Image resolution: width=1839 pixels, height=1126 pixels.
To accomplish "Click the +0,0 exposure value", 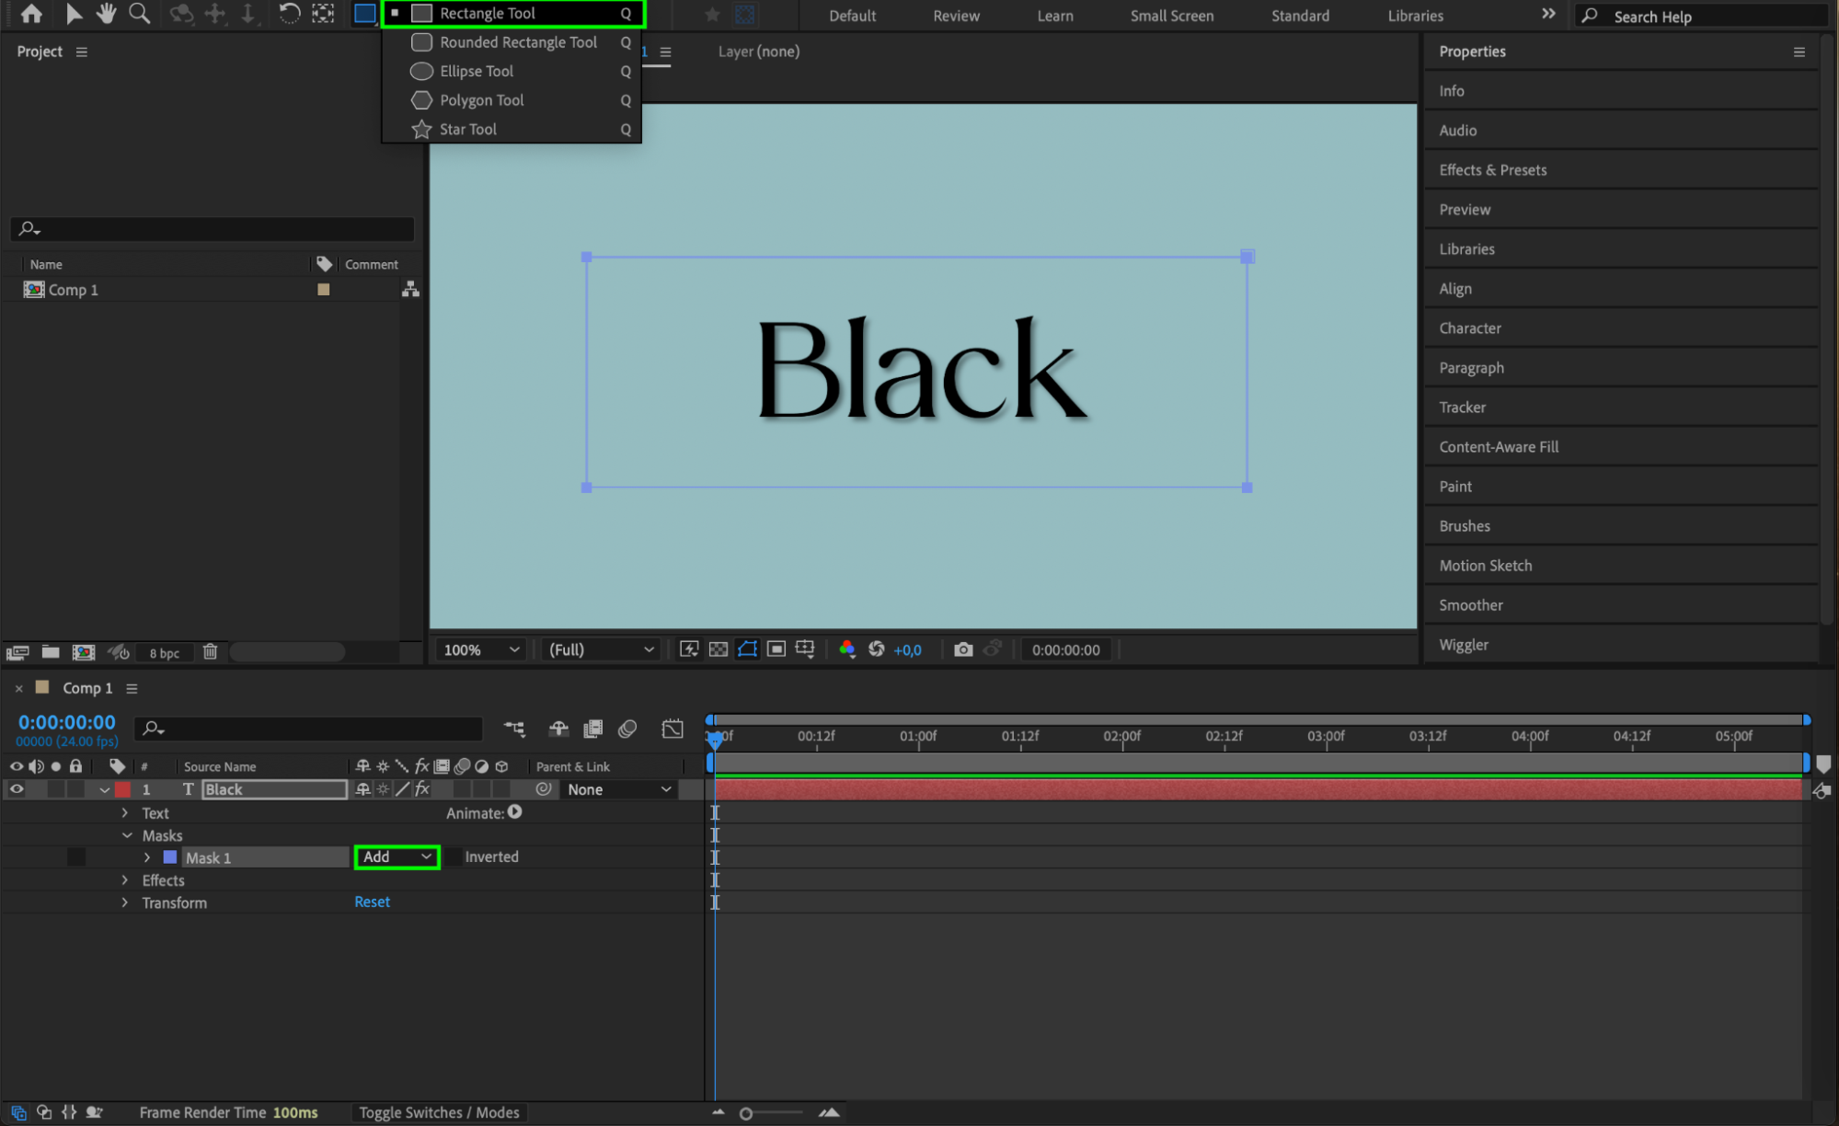I will tap(907, 650).
